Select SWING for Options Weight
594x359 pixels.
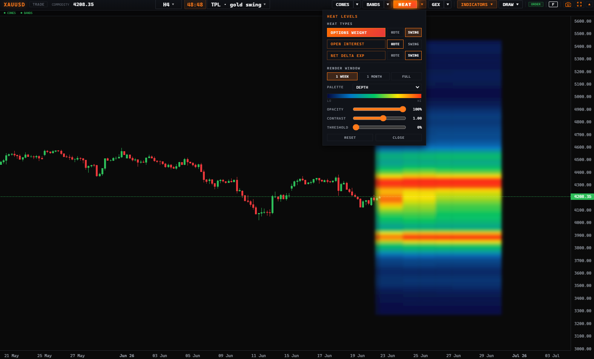coord(413,32)
